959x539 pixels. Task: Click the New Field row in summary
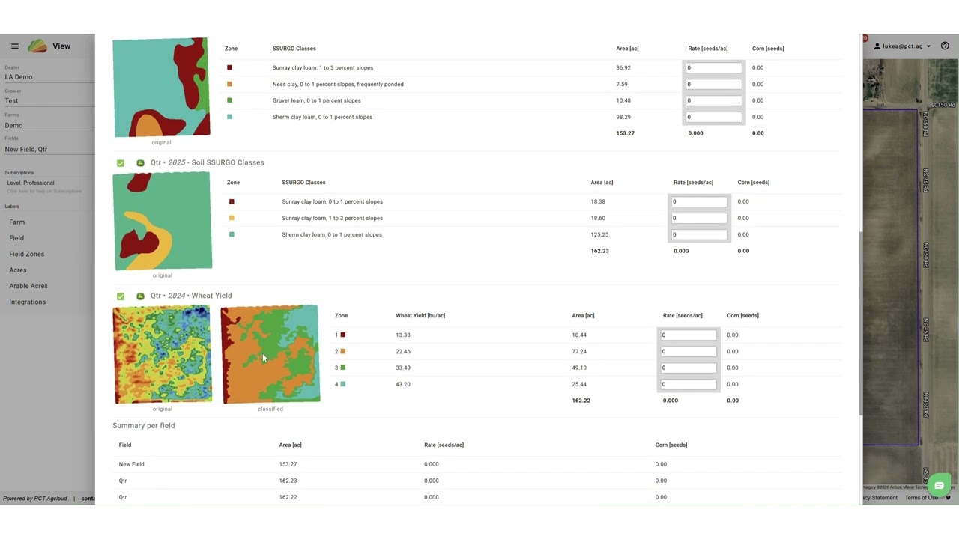[477, 464]
